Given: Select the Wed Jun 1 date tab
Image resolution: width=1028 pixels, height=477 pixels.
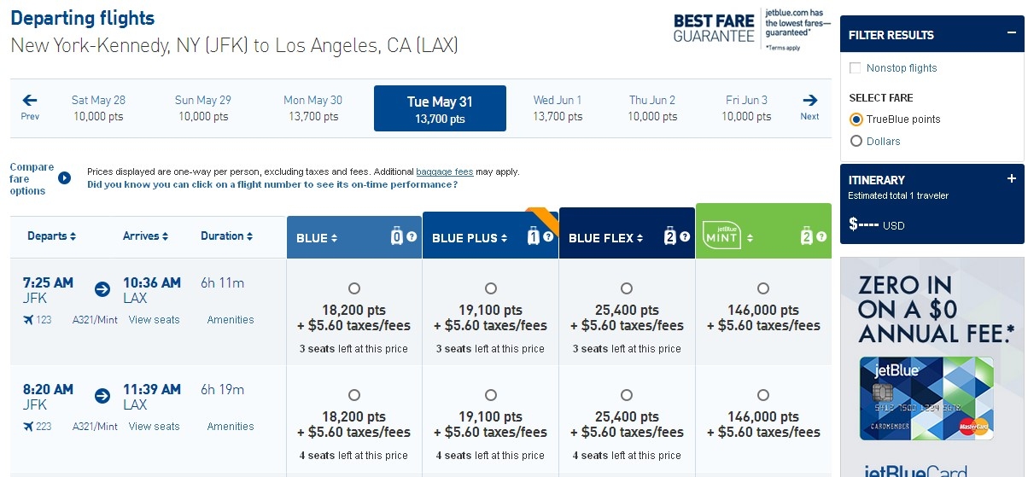Looking at the screenshot, I should [558, 108].
